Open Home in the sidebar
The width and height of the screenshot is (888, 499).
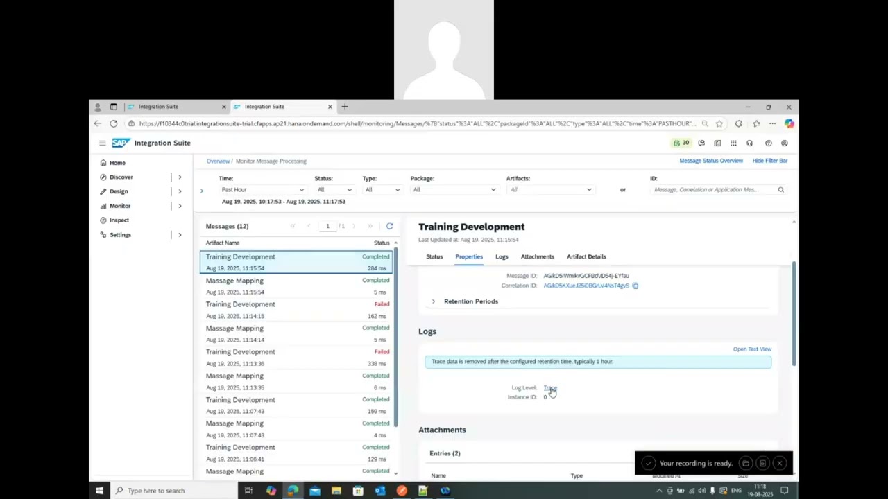click(117, 163)
